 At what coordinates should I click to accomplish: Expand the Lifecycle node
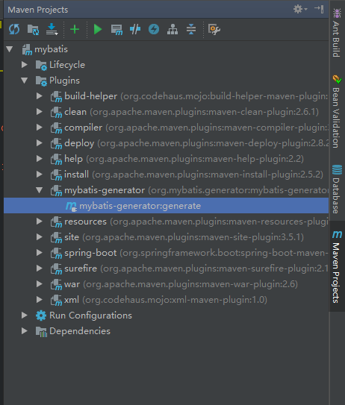pyautogui.click(x=25, y=65)
